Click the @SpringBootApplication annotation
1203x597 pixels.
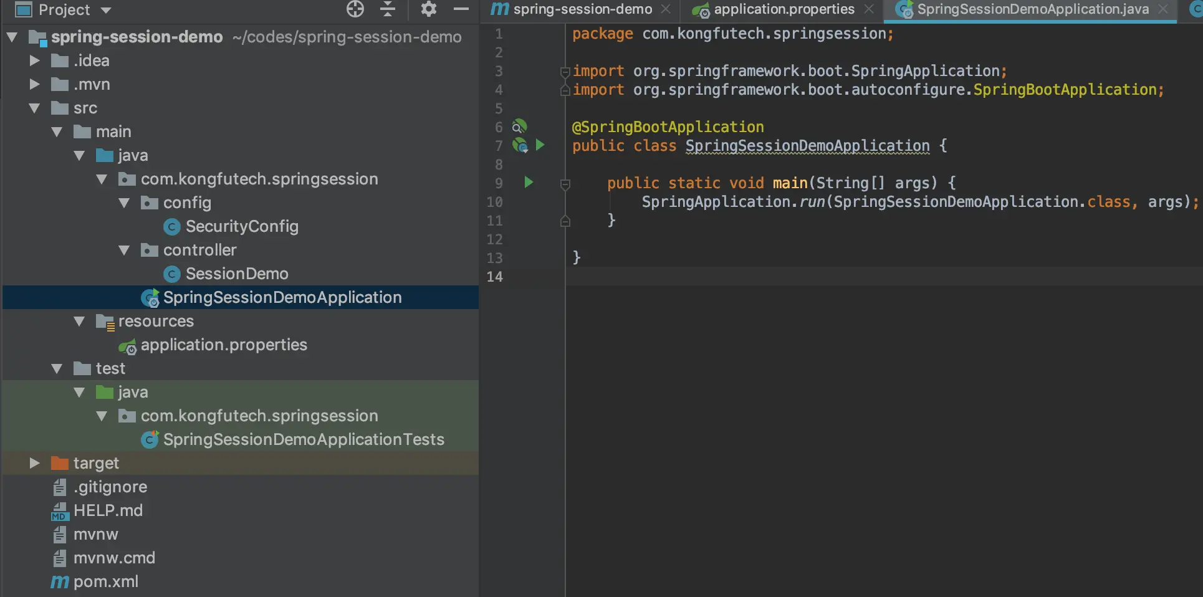(x=668, y=127)
